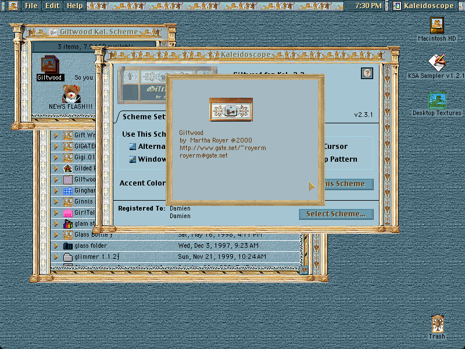Viewport: 465px width, 349px height.
Task: Expand the Gift Wr… row triangle
Action: coord(56,136)
